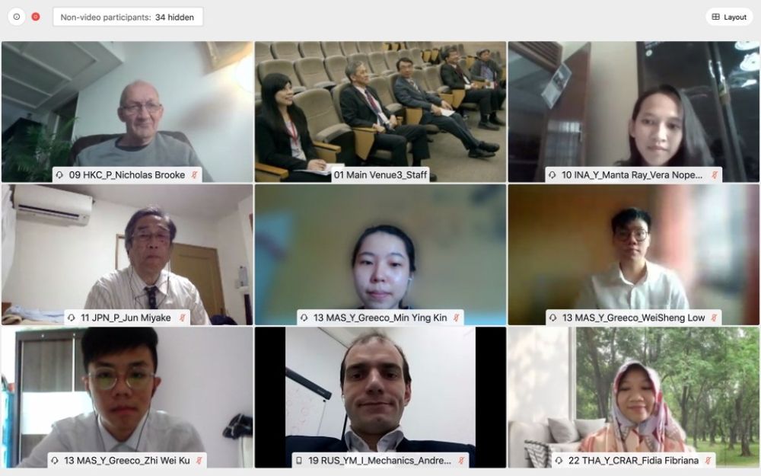Click the meeting info icon
Viewport: 761px width, 476px height.
(17, 17)
